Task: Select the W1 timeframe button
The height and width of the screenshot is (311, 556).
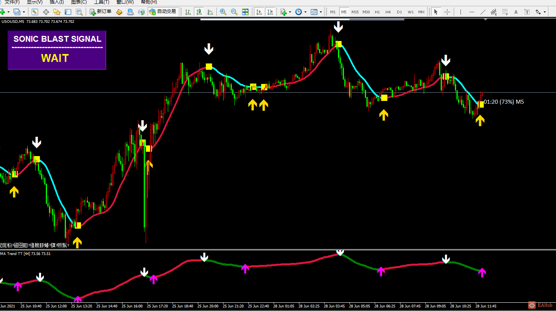Action: [x=411, y=12]
